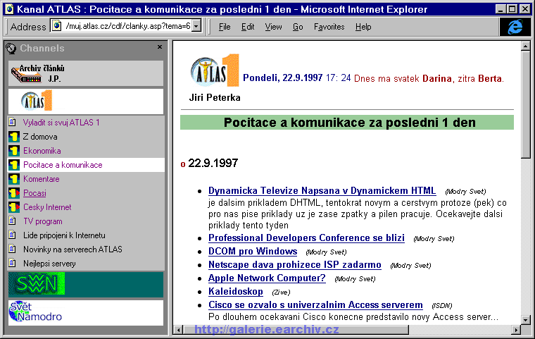This screenshot has height=339, width=535.
Task: Open Cisco se ozvalo s univerzalnim Access serverem
Action: tap(315, 305)
